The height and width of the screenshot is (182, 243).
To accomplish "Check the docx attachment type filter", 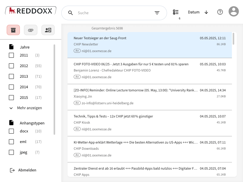I will coord(11,131).
